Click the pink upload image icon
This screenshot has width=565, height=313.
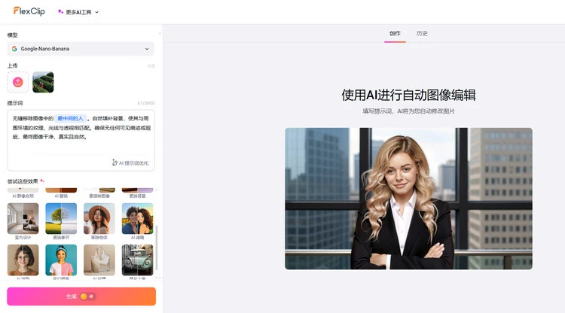tap(18, 82)
